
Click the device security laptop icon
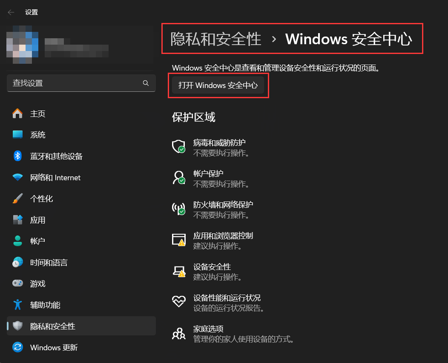(x=178, y=271)
